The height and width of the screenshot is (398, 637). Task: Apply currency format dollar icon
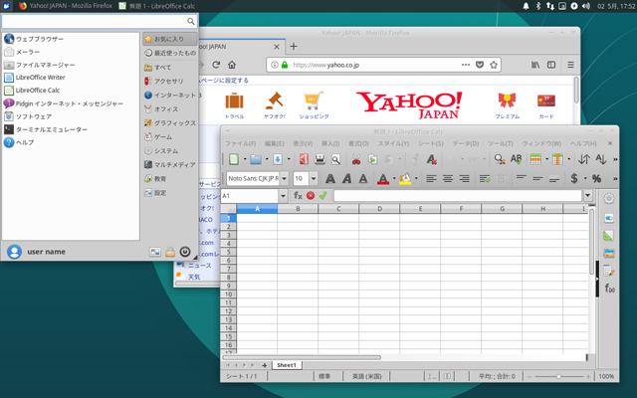coord(574,178)
